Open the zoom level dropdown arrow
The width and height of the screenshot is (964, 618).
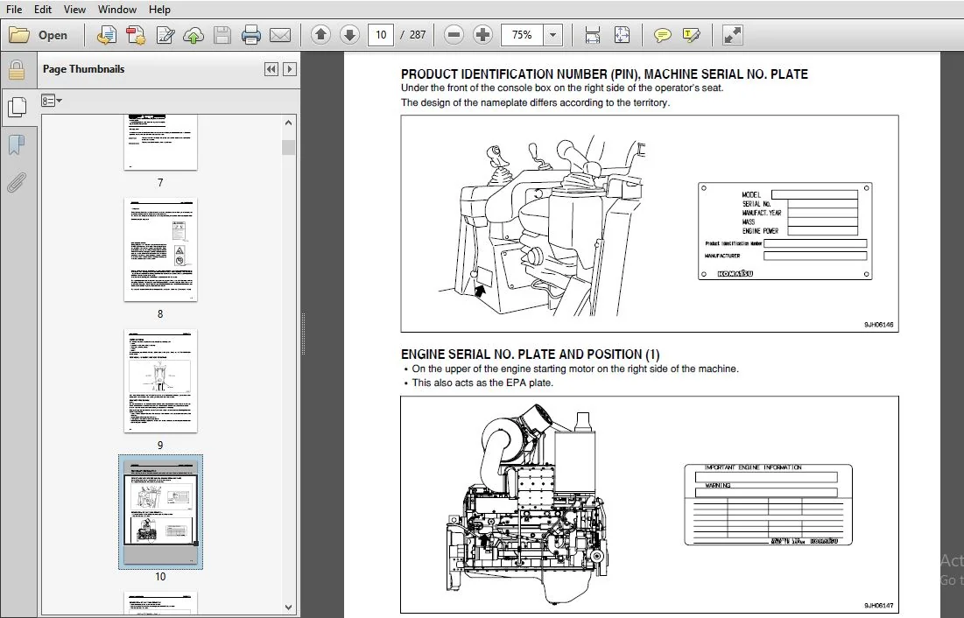click(x=552, y=35)
